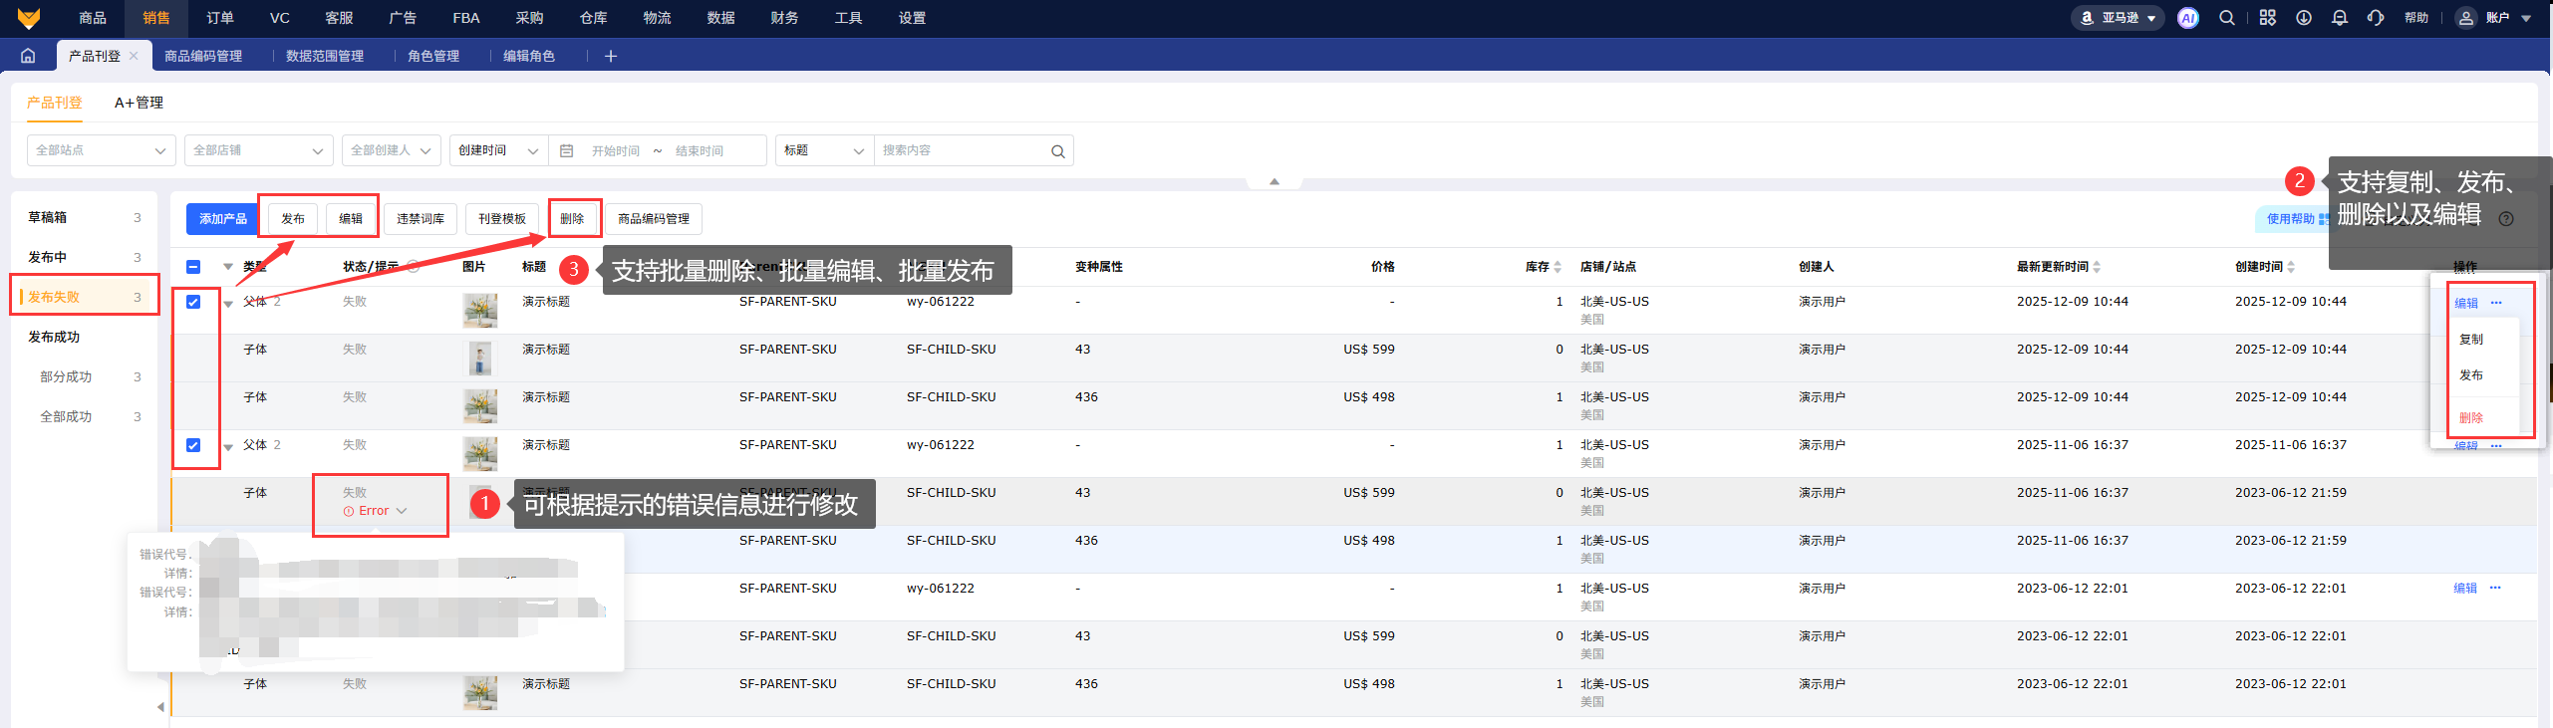Open the 全部店铺 dropdown

point(258,150)
